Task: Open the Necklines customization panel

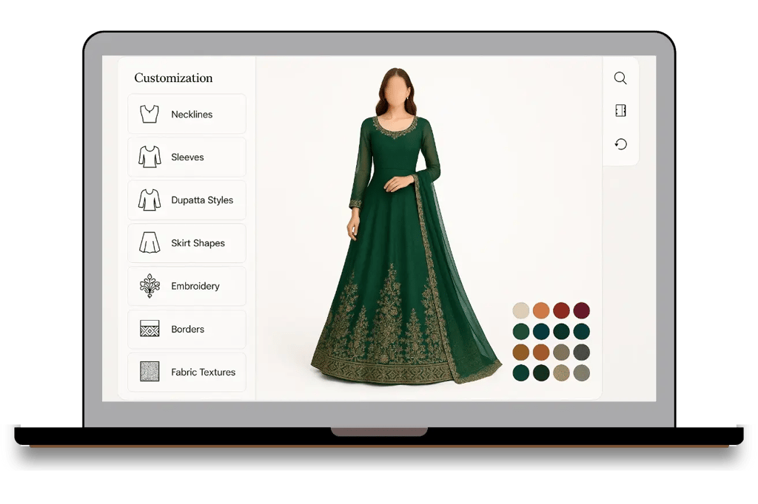Action: pyautogui.click(x=187, y=114)
